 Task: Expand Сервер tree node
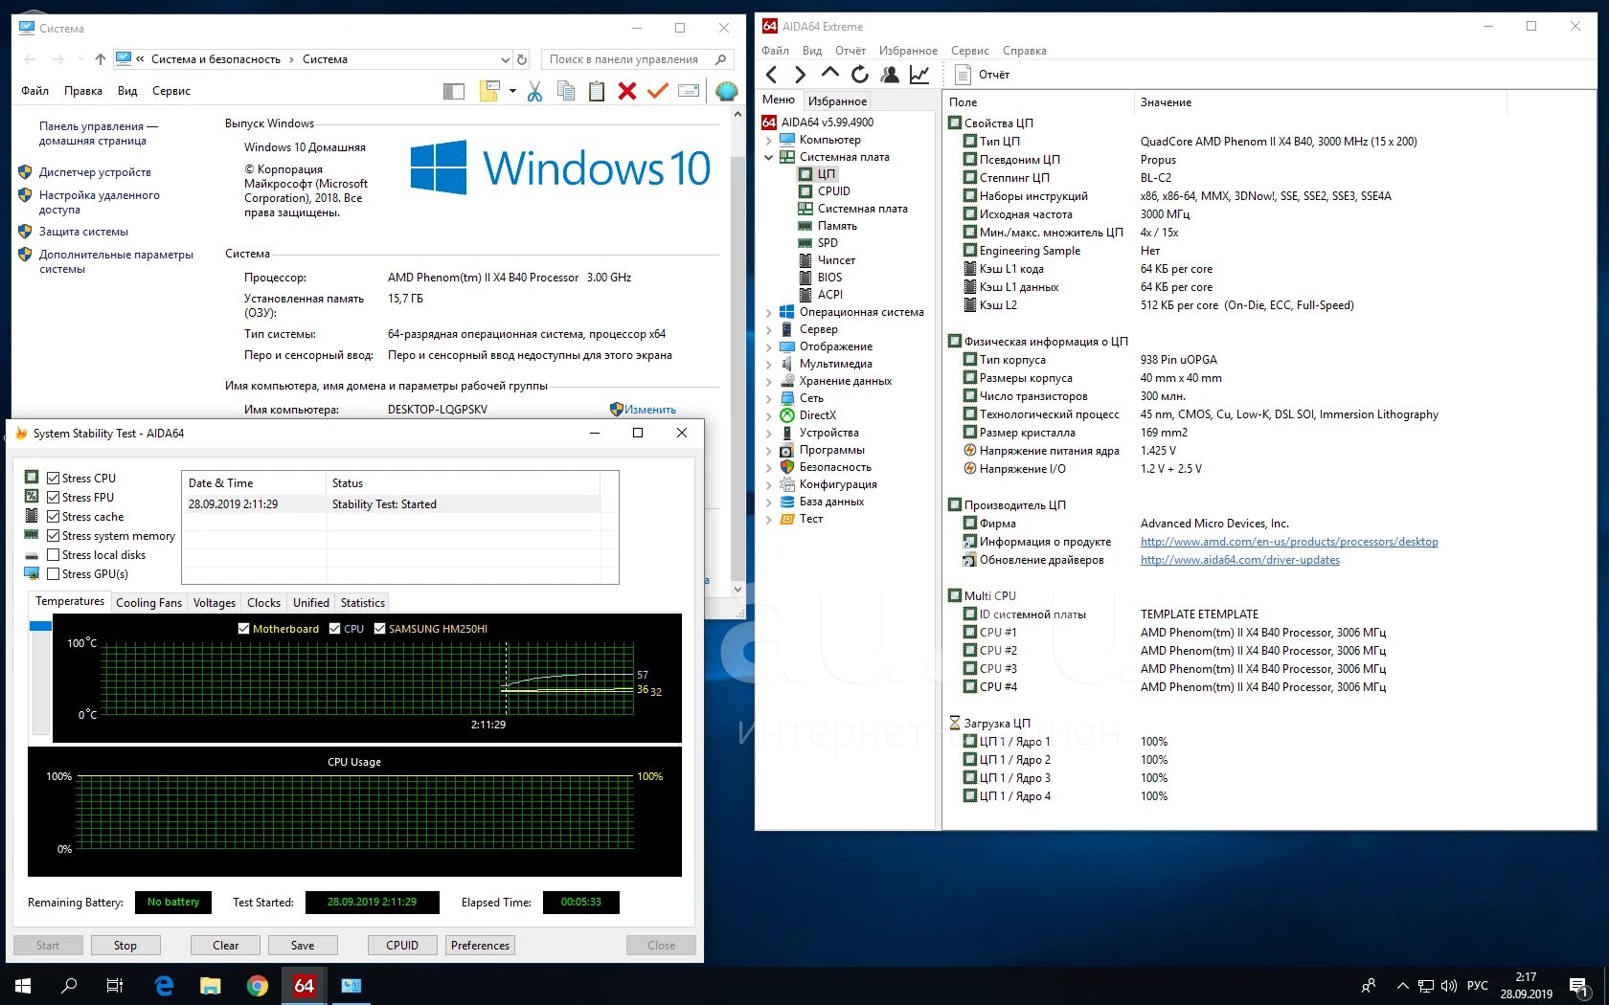(768, 329)
